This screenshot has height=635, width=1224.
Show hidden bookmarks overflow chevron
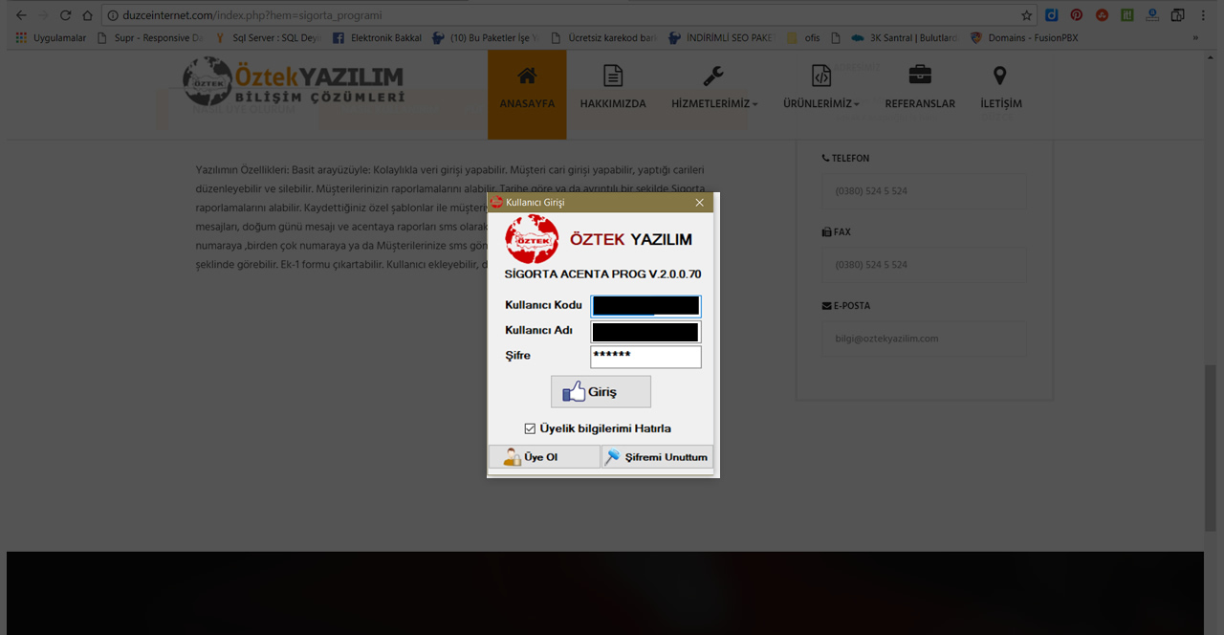(x=1195, y=38)
